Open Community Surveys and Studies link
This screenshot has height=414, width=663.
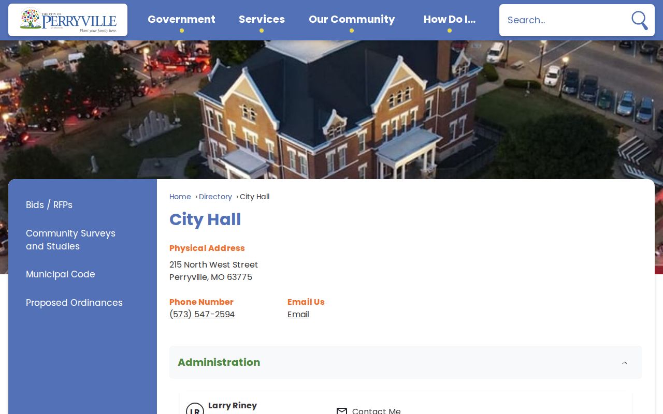[70, 240]
